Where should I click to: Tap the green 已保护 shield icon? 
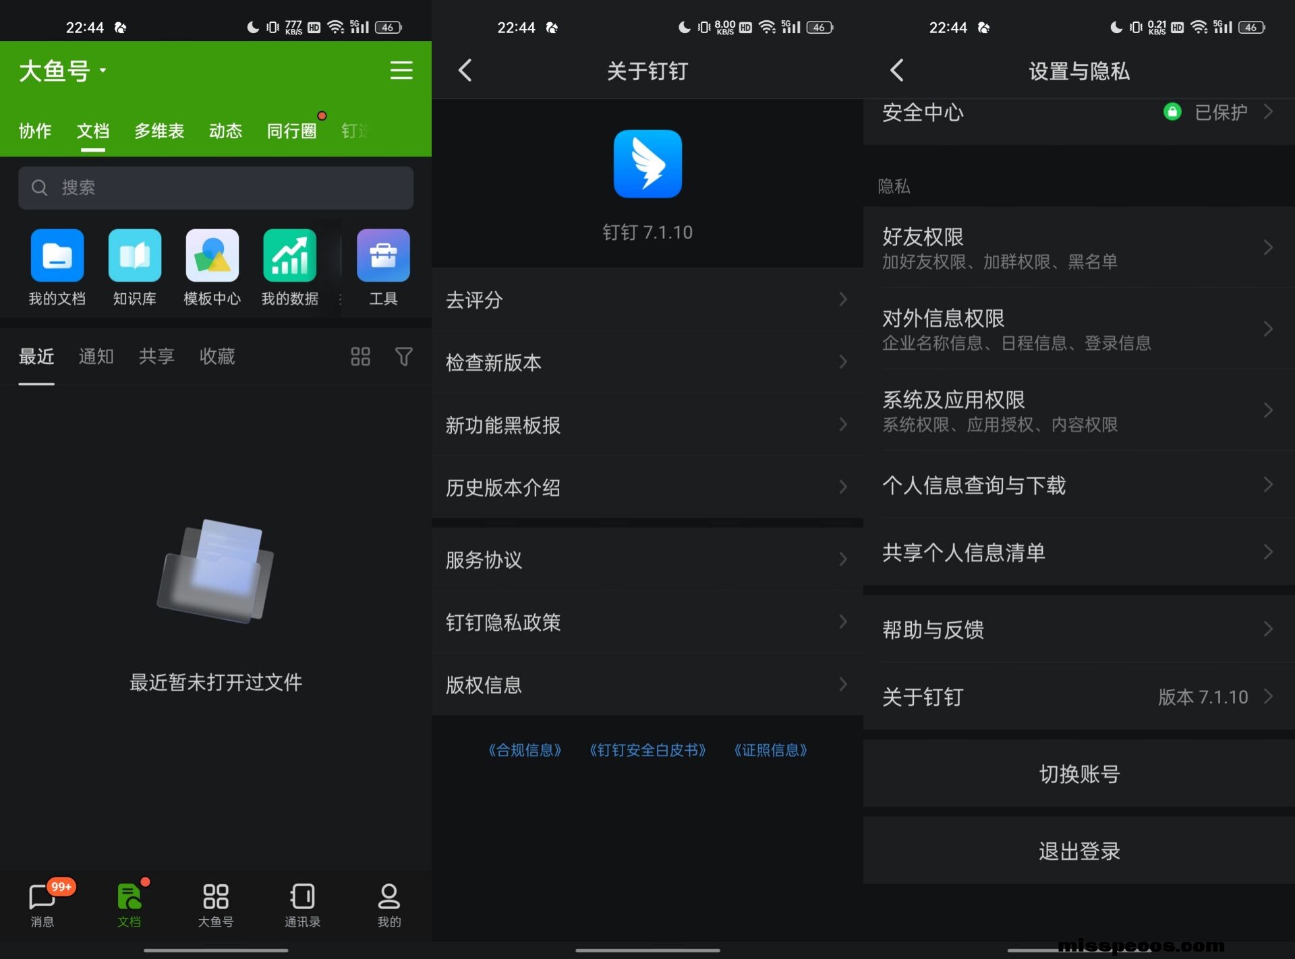click(1172, 112)
